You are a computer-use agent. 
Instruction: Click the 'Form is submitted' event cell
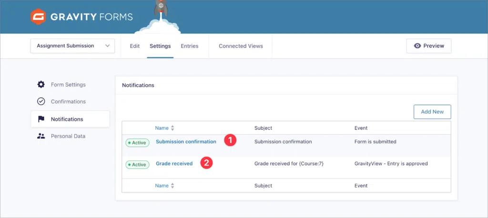point(376,142)
